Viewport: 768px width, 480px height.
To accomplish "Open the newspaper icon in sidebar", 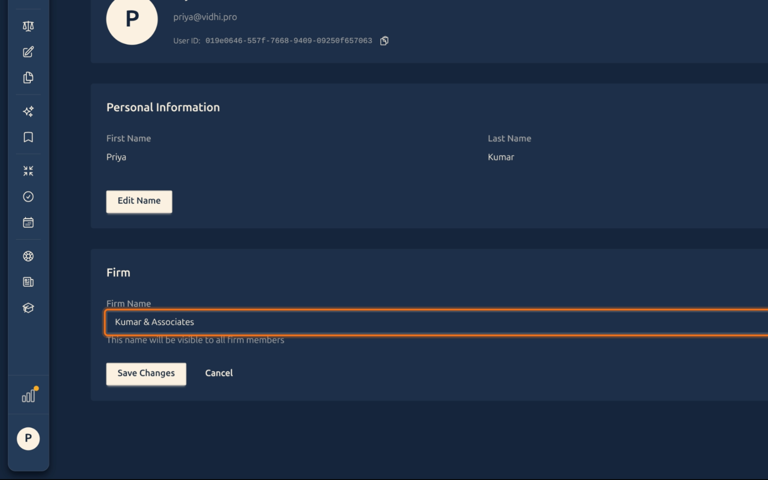I will pyautogui.click(x=28, y=282).
